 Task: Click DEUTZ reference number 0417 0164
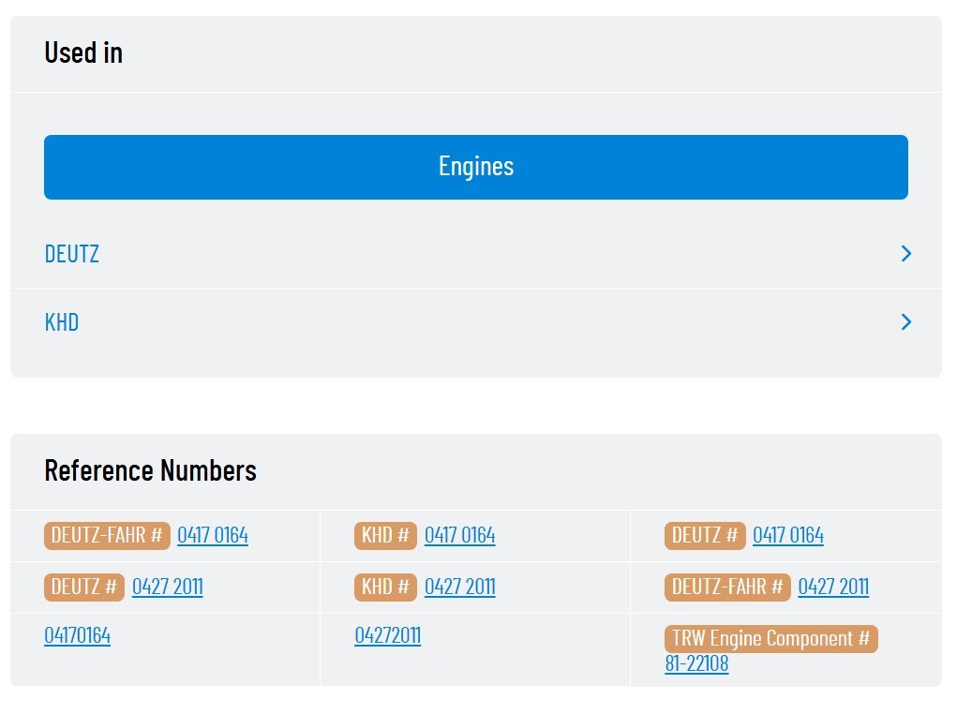point(788,535)
